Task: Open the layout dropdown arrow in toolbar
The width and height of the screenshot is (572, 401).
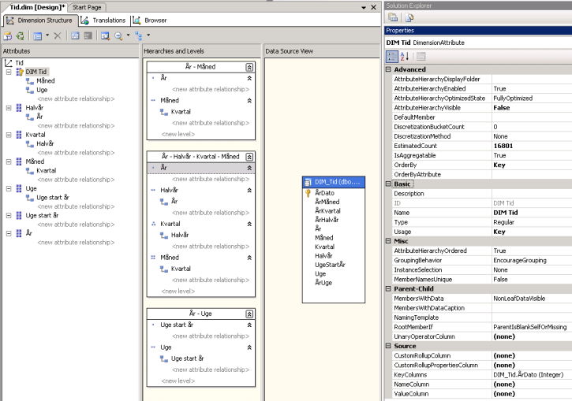Action: (x=148, y=35)
